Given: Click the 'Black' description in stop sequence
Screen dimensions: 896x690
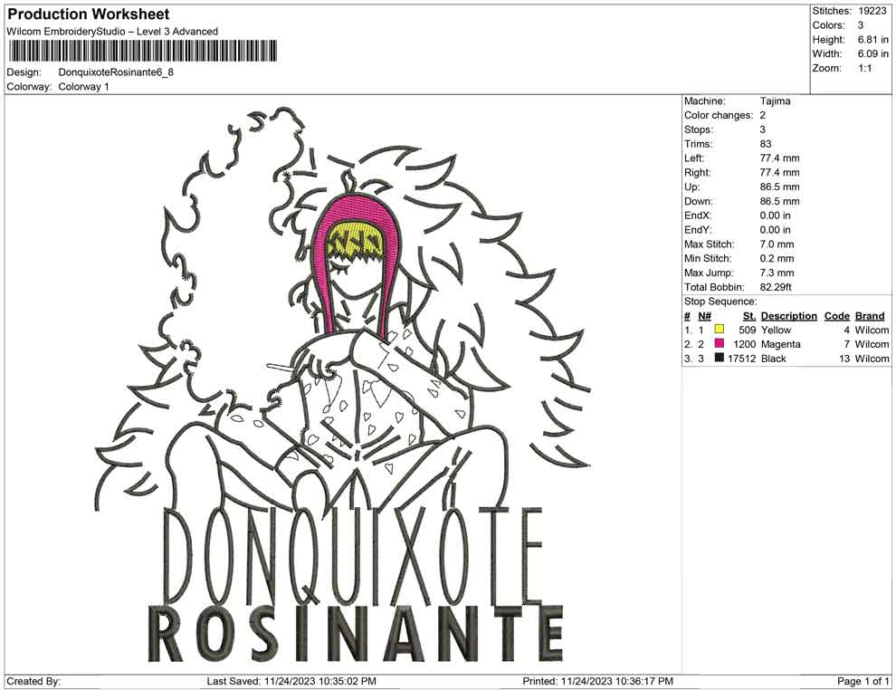Looking at the screenshot, I should [773, 359].
